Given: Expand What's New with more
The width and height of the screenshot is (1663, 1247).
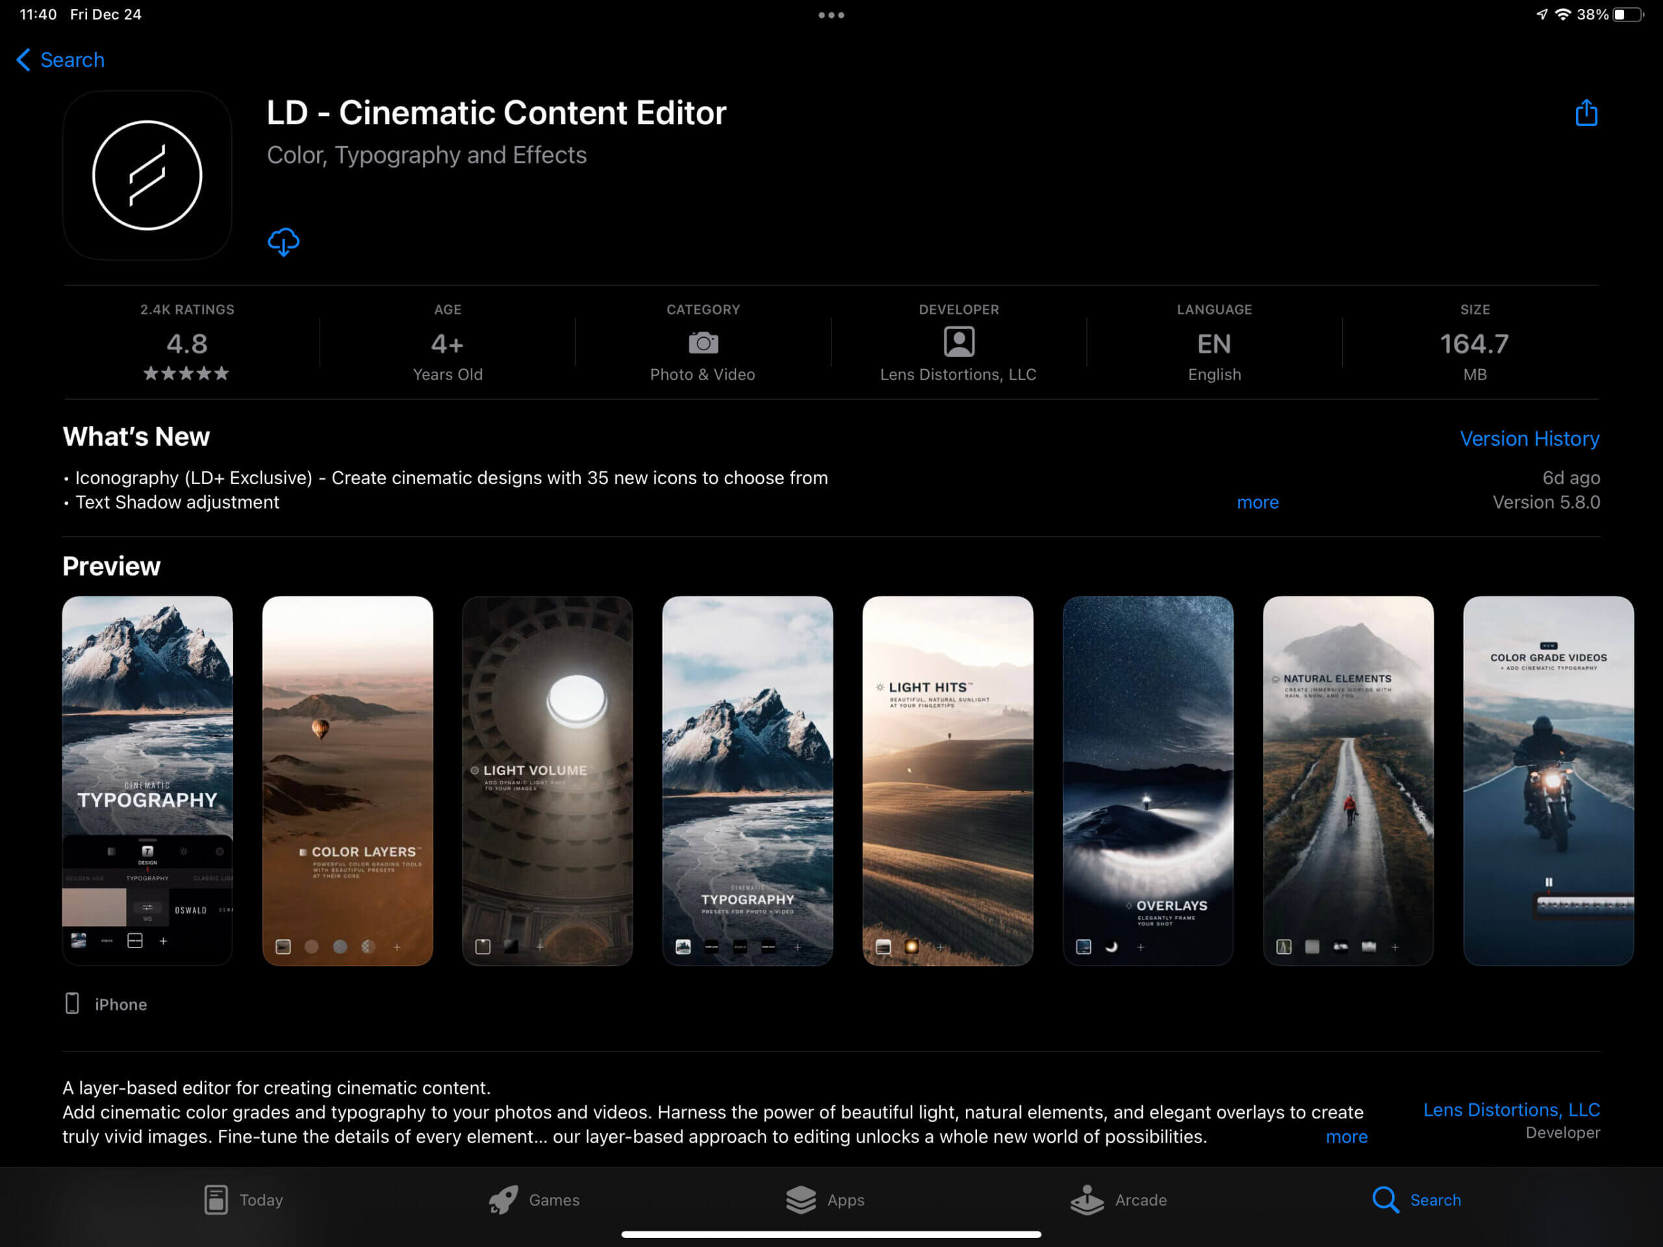Looking at the screenshot, I should click(x=1257, y=502).
